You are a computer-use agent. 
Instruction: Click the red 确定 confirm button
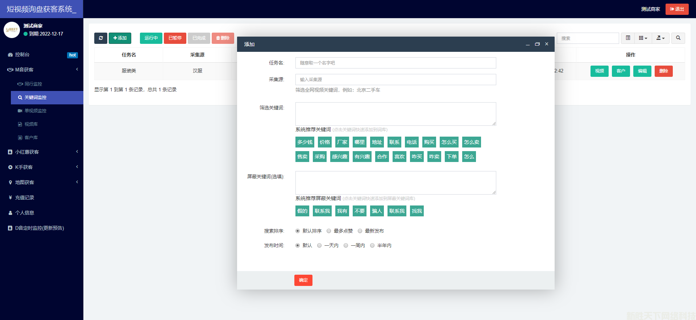point(303,280)
